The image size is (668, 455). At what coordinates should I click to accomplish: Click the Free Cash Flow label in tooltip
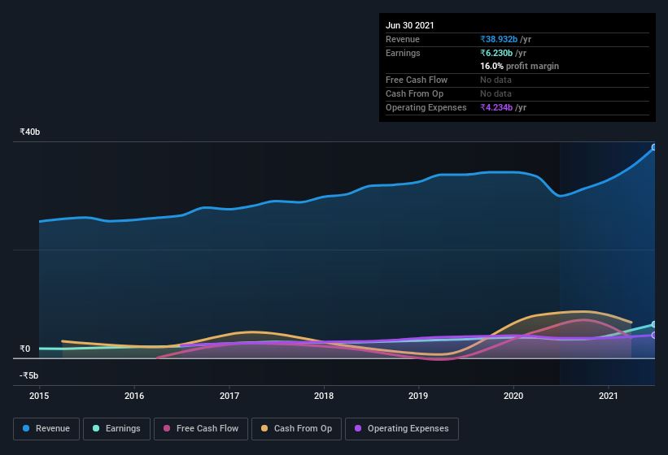pyautogui.click(x=417, y=80)
